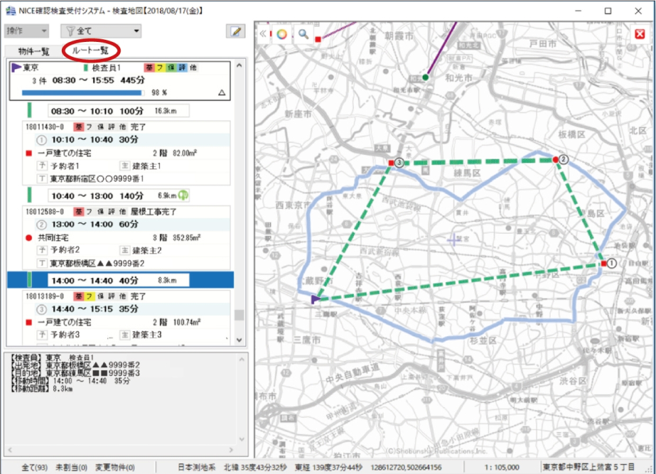Toggle green 保 tag in route header
Screen dimensions: 656x474
pyautogui.click(x=171, y=68)
